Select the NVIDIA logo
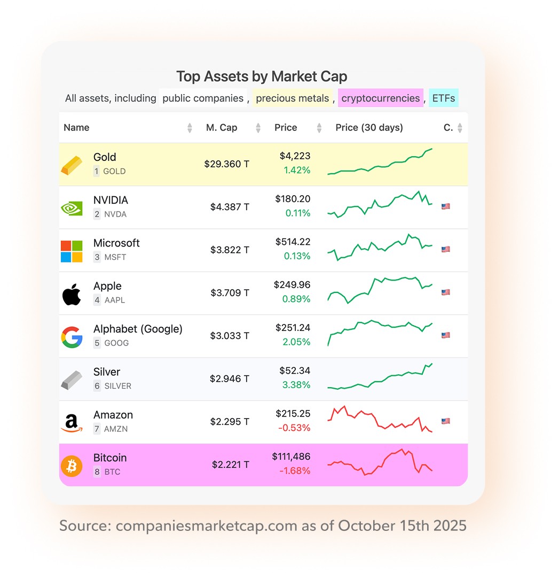Screen dimensions: 559x579 coord(72,207)
